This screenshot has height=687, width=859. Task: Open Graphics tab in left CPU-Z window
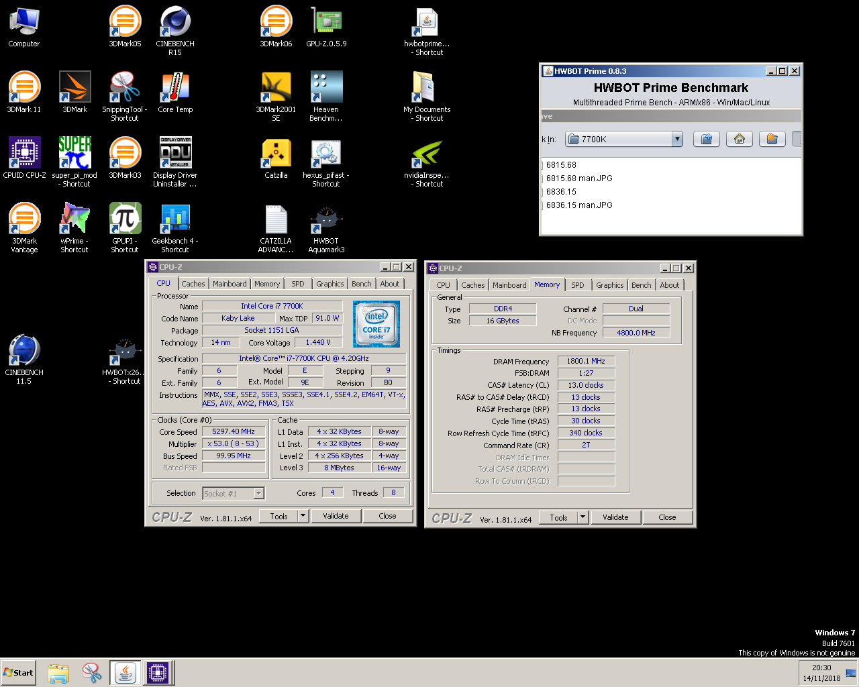pyautogui.click(x=330, y=284)
